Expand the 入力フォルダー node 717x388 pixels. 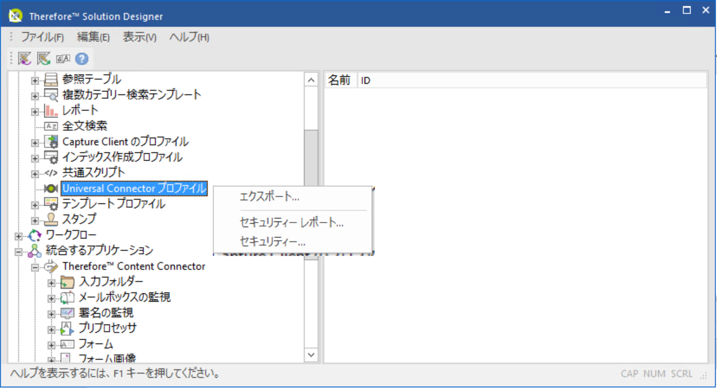click(51, 282)
